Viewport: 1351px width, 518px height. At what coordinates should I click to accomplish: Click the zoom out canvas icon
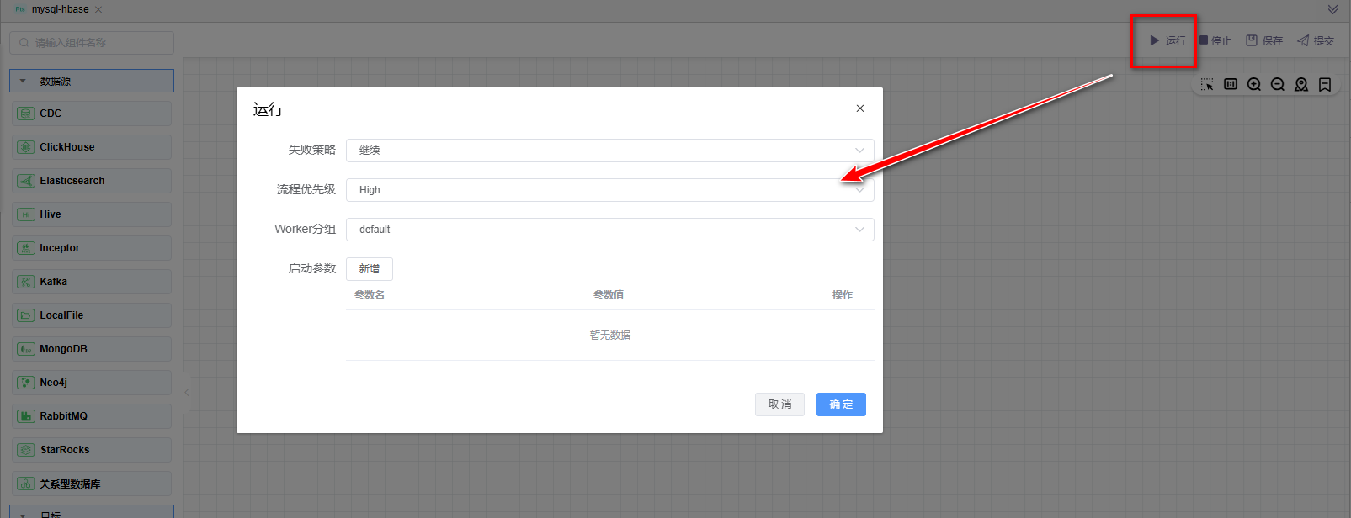pos(1278,85)
